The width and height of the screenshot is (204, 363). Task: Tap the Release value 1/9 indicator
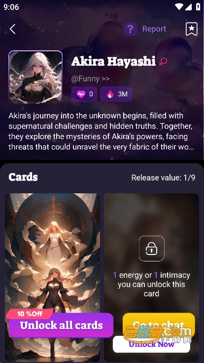tap(163, 178)
